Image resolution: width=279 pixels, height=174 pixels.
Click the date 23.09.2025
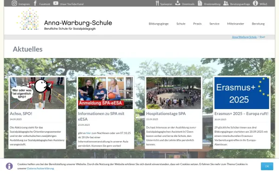(x=84, y=125)
